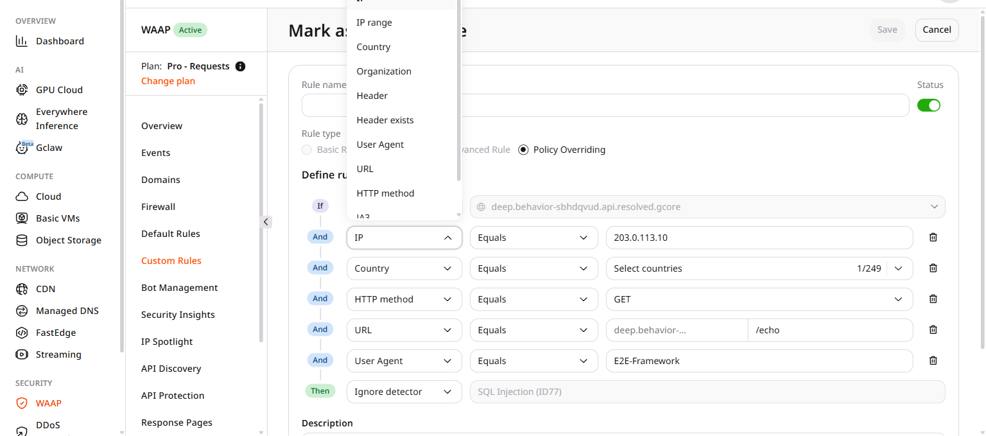Choose Header exists from the dropdown list
Viewport: 986px width, 436px height.
coord(401,120)
